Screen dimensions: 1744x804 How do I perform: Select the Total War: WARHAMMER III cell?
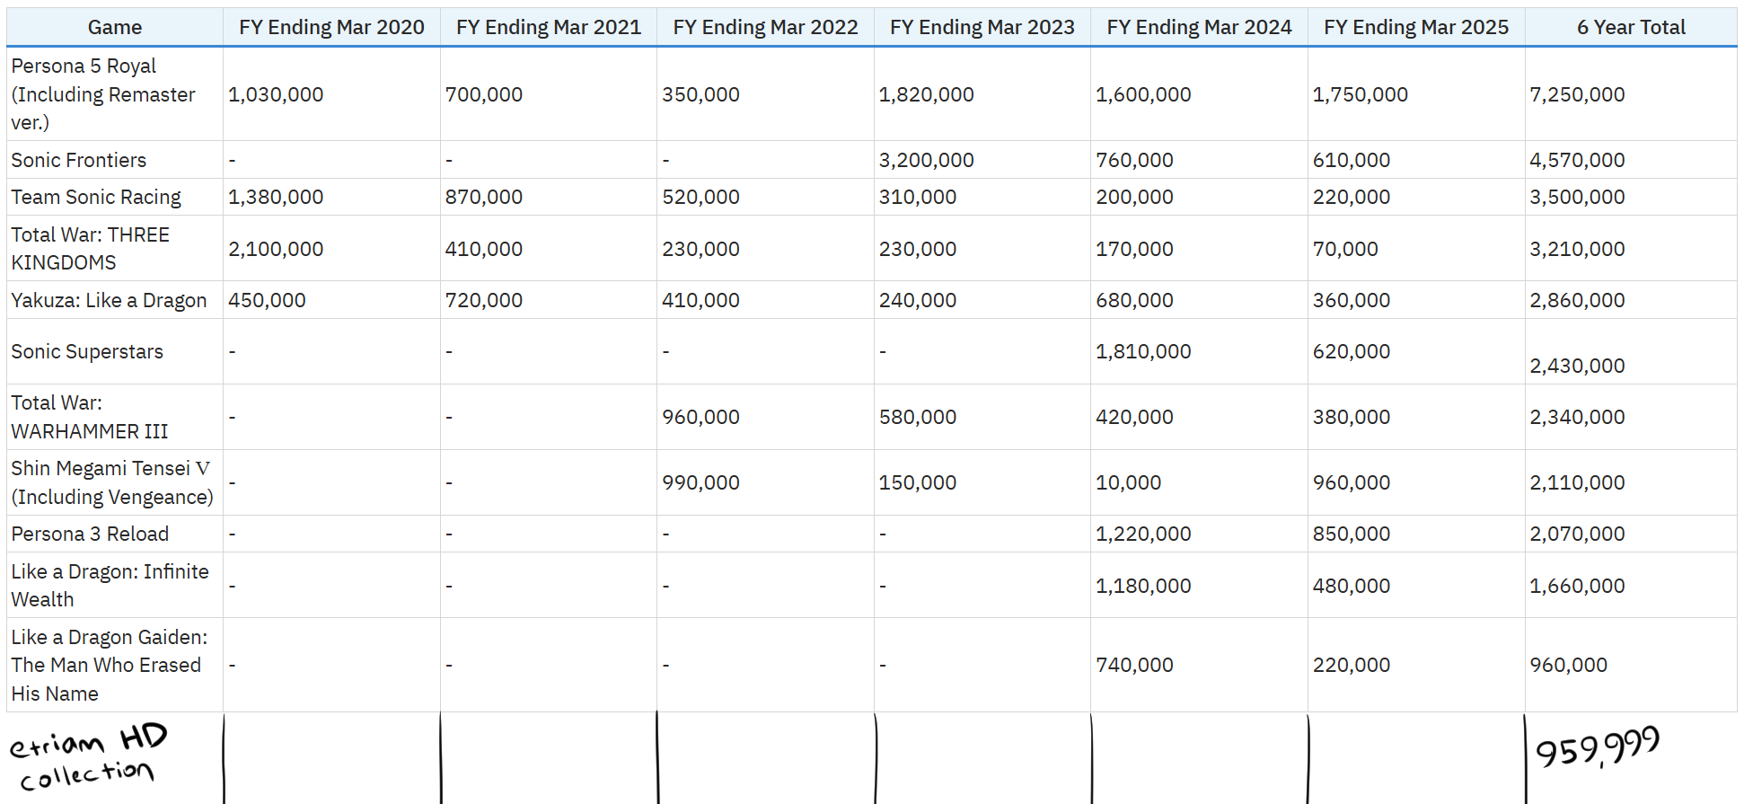point(115,417)
